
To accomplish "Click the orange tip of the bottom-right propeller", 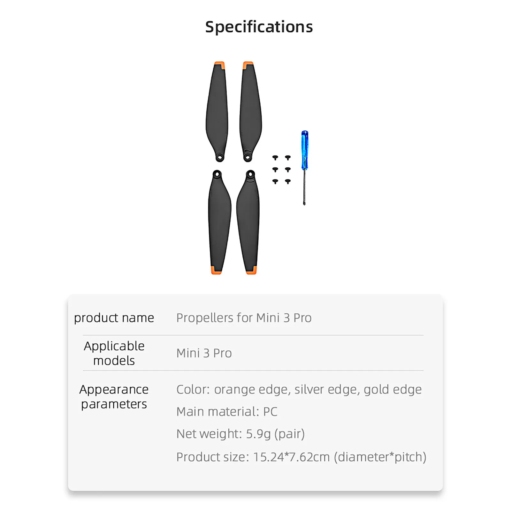I will point(251,270).
